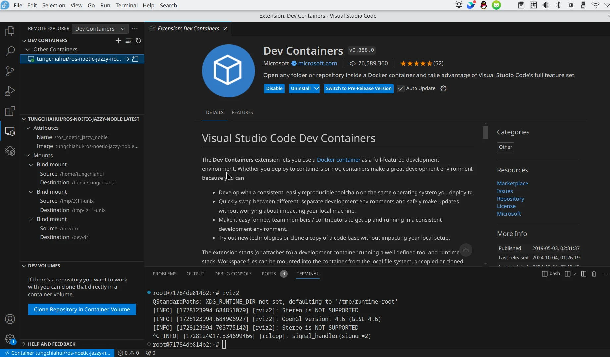Click the forwarded ports status bar indicator
Image resolution: width=610 pixels, height=357 pixels.
[x=151, y=353]
